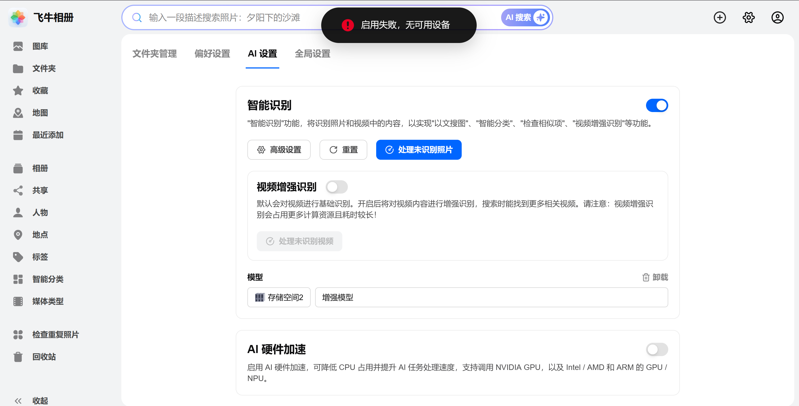Viewport: 799px width, 406px height.
Task: Select the 最近添加 calendar icon
Action: pyautogui.click(x=18, y=135)
